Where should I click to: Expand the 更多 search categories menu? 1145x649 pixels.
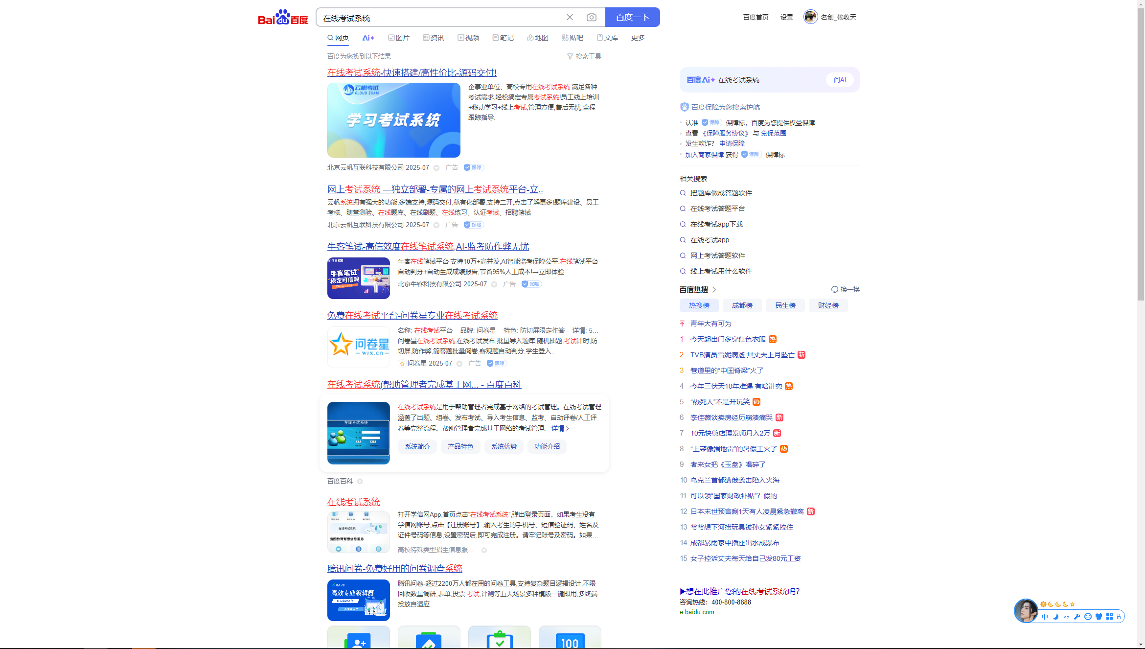pyautogui.click(x=638, y=38)
